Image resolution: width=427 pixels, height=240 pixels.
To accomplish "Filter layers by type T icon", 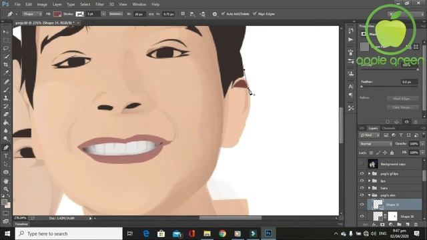I will [401, 135].
